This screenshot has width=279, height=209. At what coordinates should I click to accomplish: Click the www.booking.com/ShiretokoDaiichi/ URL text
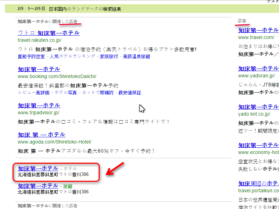tap(57, 76)
